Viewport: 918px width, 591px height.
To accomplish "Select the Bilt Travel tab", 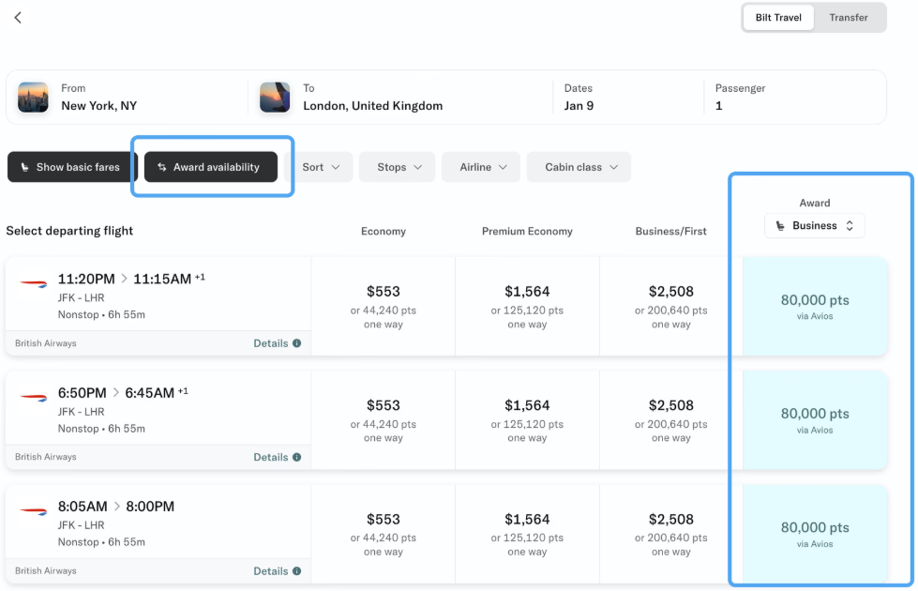I will (x=778, y=18).
